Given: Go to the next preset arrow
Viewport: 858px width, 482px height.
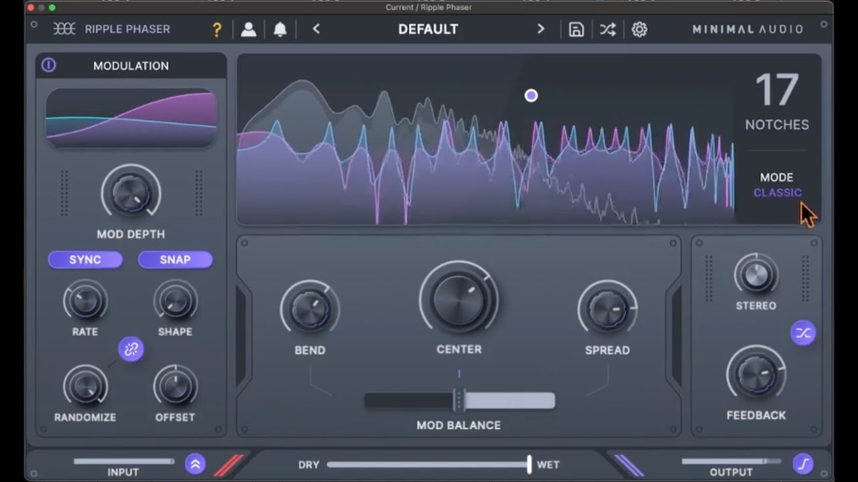Looking at the screenshot, I should (x=541, y=29).
